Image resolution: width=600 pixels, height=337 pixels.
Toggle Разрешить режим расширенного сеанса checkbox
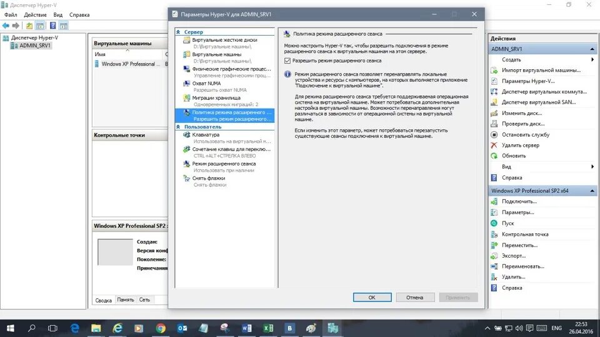pyautogui.click(x=287, y=61)
